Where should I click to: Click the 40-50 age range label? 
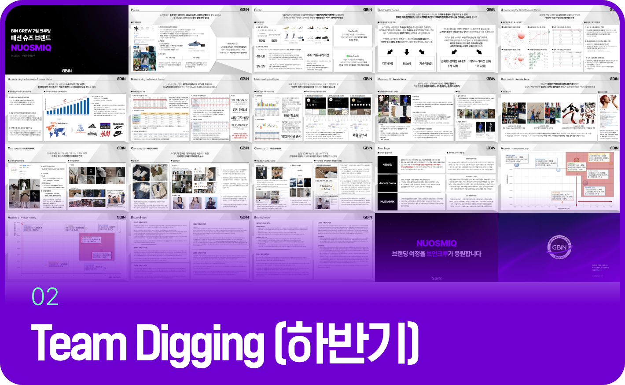261,57
